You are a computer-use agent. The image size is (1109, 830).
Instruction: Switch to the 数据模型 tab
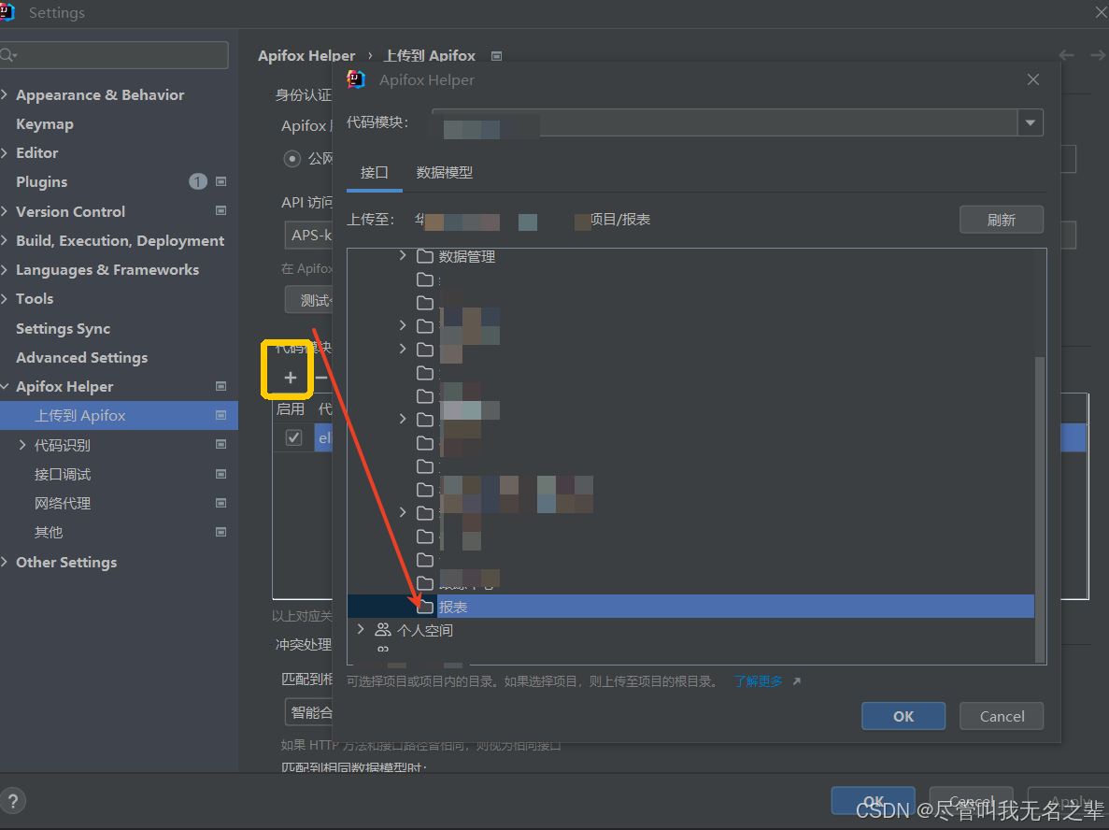tap(444, 173)
